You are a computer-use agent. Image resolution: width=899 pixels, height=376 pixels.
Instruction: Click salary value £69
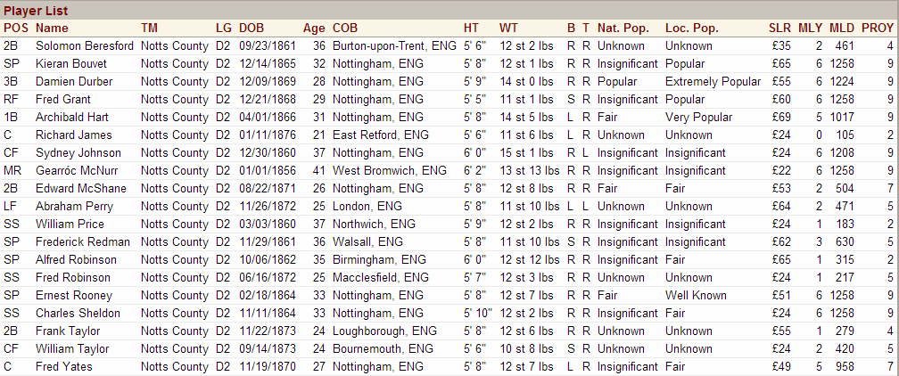(x=781, y=117)
